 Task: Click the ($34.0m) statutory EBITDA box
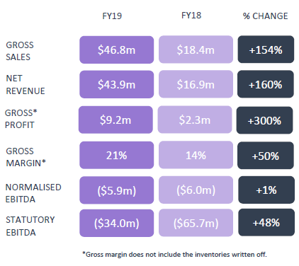(x=117, y=223)
